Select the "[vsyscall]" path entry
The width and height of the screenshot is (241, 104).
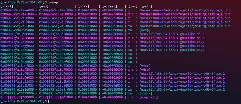coord(149,97)
